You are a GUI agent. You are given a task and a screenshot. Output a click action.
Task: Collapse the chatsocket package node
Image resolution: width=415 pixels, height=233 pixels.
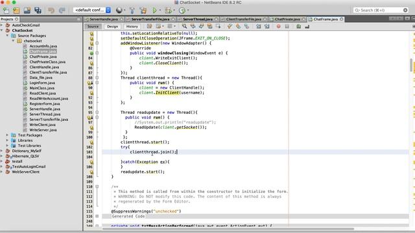(x=14, y=41)
